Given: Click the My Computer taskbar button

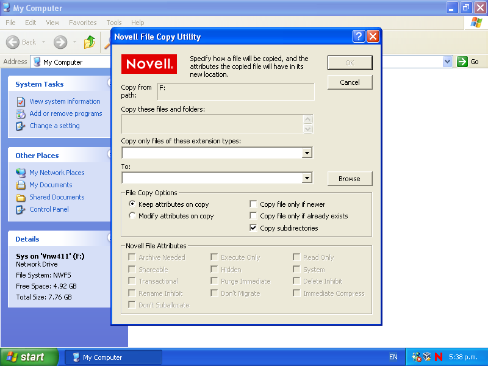Looking at the screenshot, I should pyautogui.click(x=113, y=357).
